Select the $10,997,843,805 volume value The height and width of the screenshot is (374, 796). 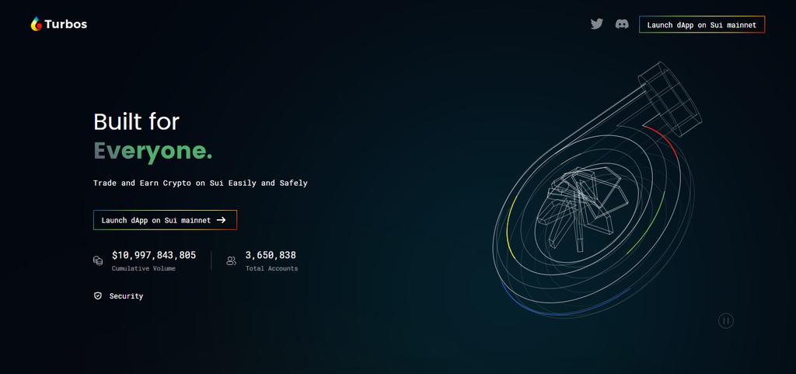pos(154,255)
